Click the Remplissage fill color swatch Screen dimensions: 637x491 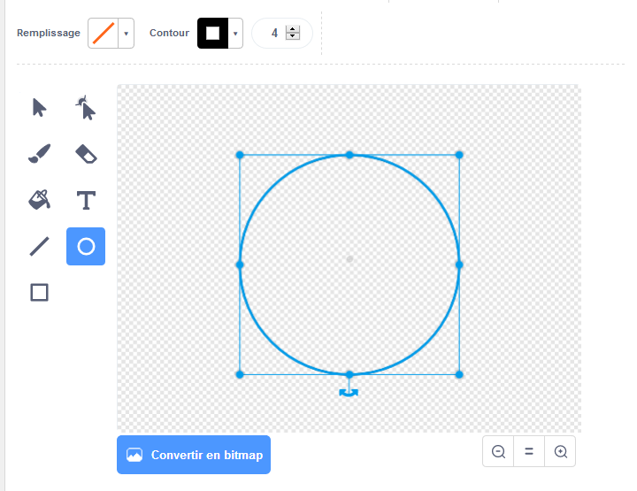tap(104, 34)
